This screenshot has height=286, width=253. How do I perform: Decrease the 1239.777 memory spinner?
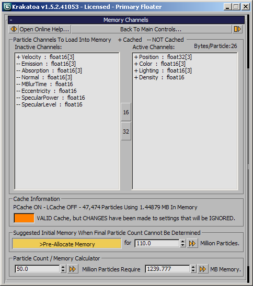pyautogui.click(x=193, y=271)
